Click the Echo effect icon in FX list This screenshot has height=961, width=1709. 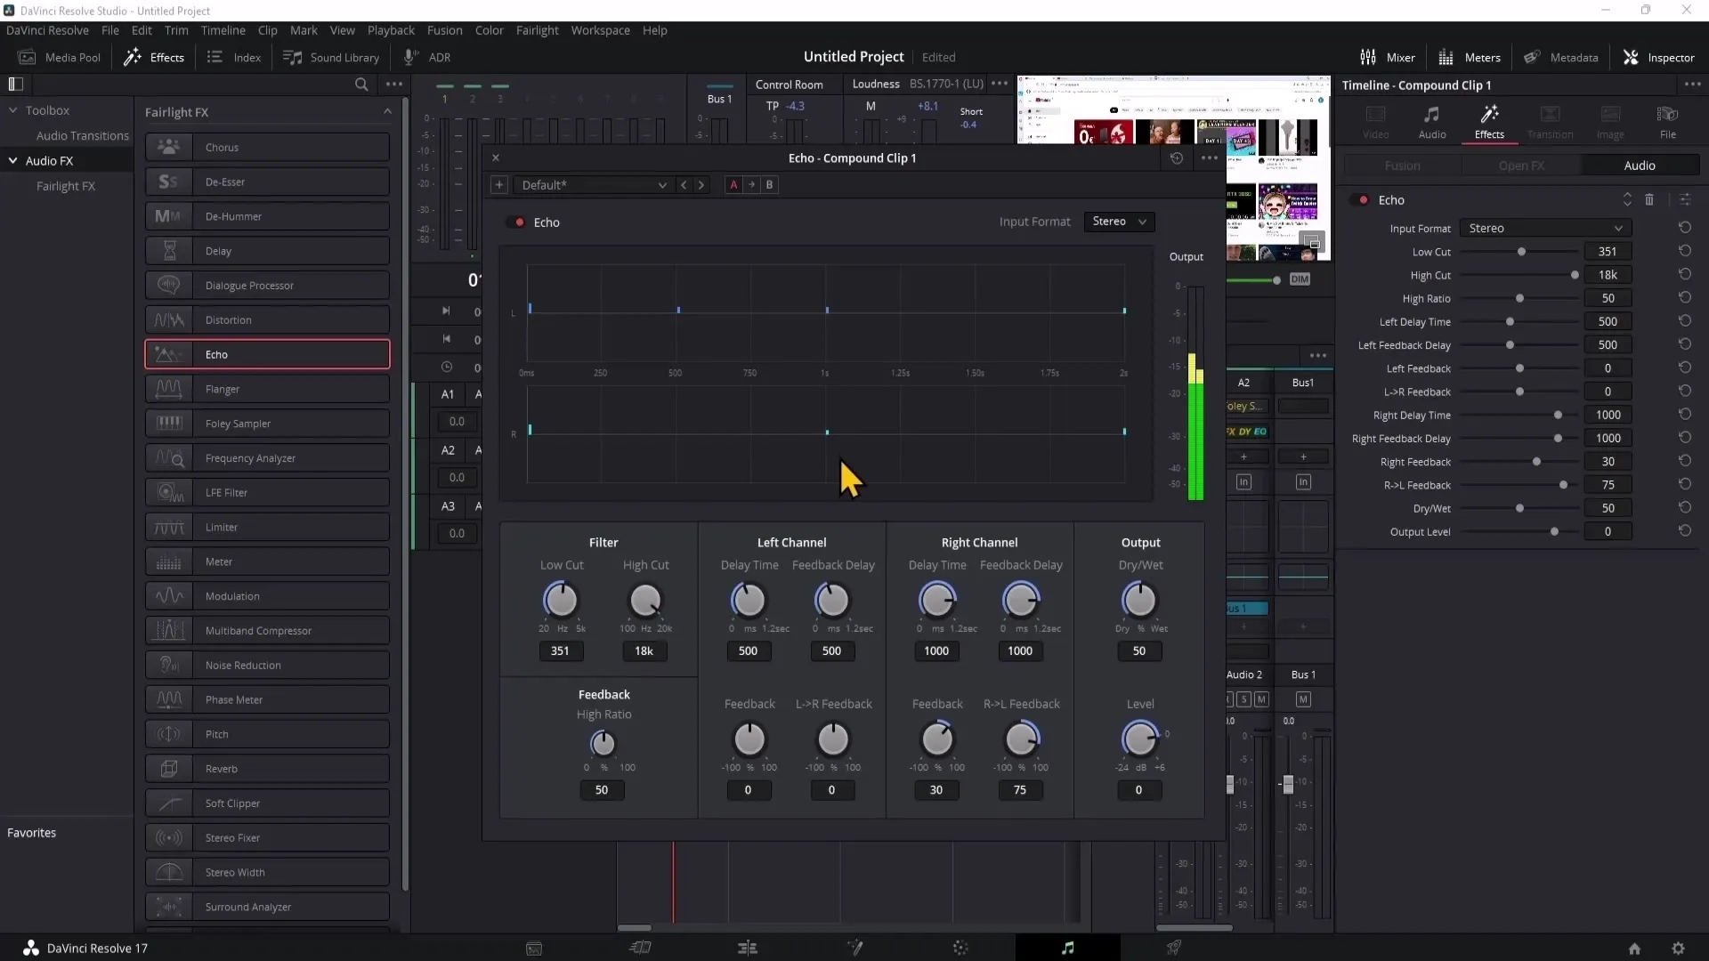pos(168,353)
